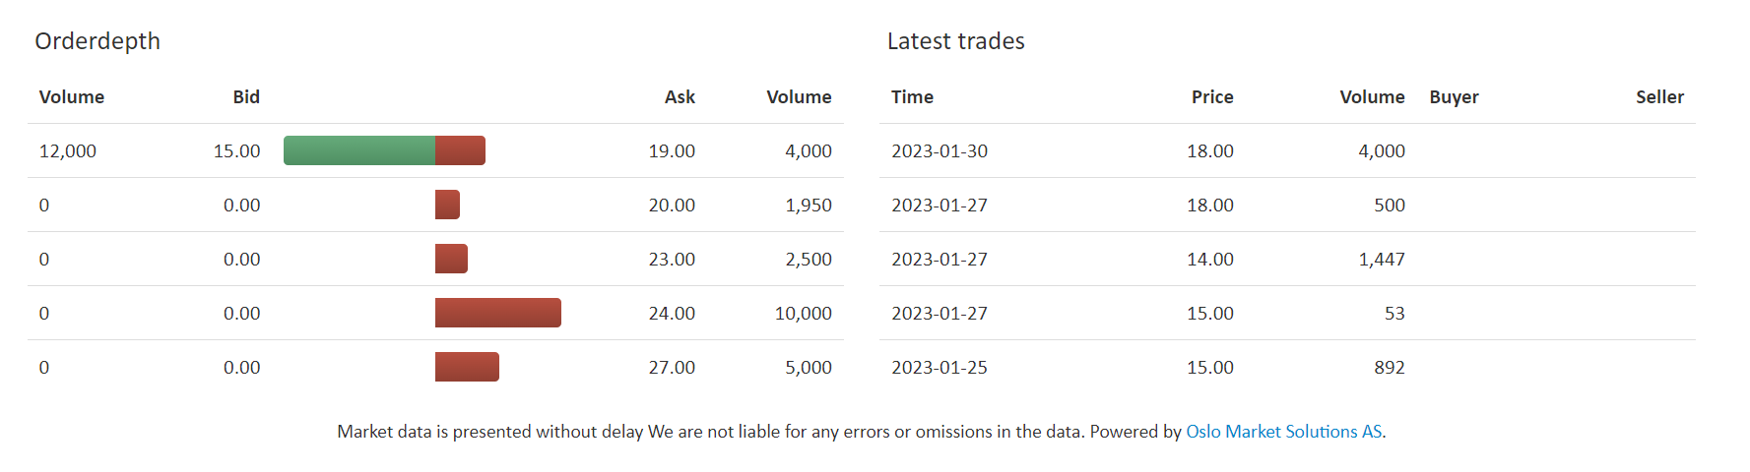
Task: Select the red depth bar at ask 23.00
Action: pyautogui.click(x=451, y=259)
